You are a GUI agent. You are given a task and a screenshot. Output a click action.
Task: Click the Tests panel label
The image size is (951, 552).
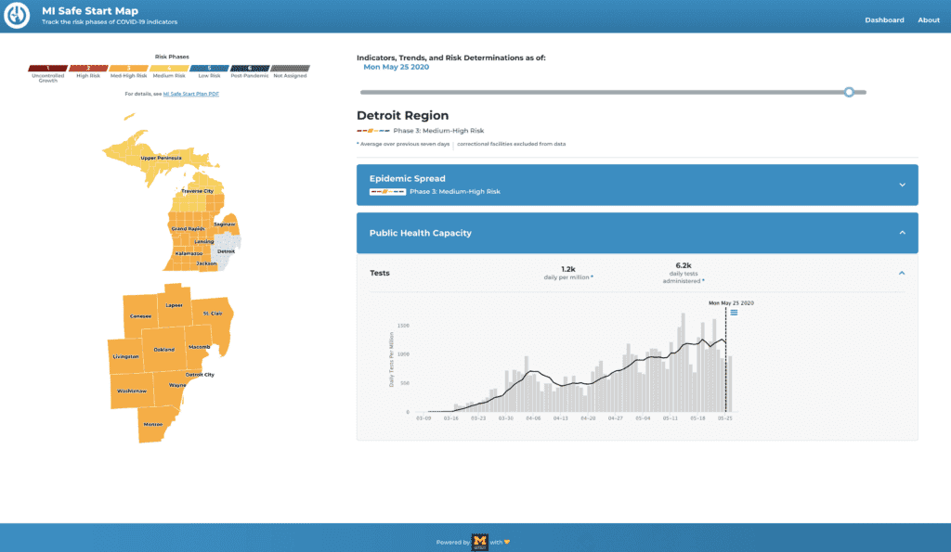(x=380, y=274)
